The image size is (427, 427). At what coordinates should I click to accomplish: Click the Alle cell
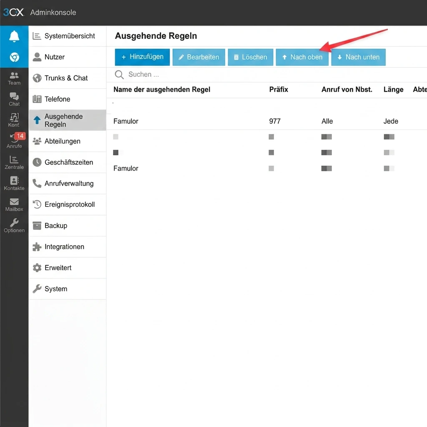[x=327, y=121]
